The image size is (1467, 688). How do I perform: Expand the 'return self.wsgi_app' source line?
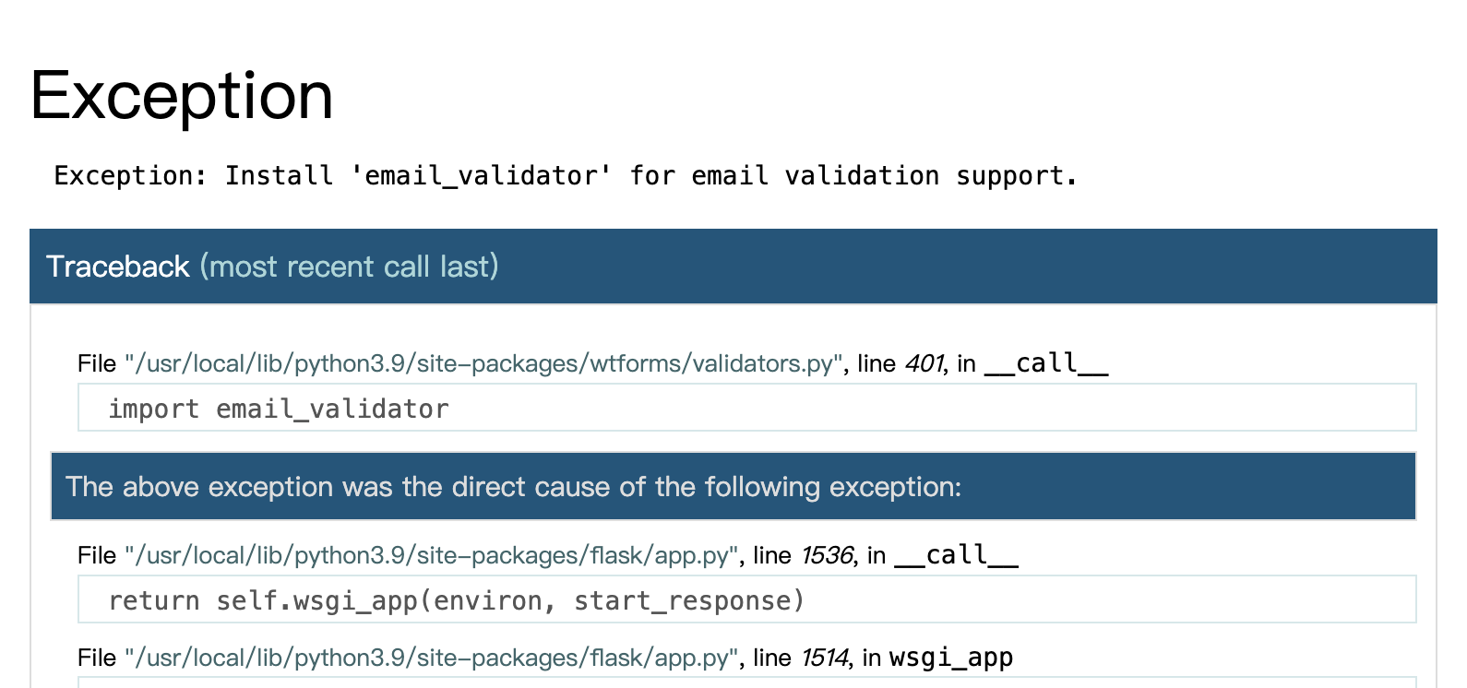click(x=746, y=599)
